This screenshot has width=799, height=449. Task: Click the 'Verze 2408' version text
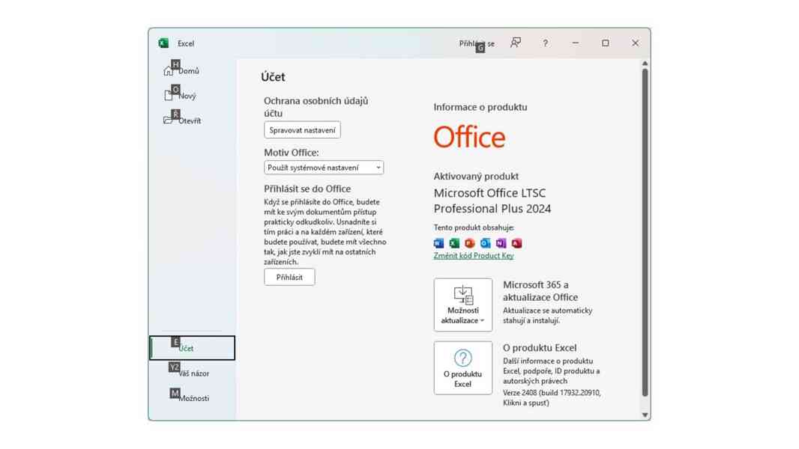(552, 397)
